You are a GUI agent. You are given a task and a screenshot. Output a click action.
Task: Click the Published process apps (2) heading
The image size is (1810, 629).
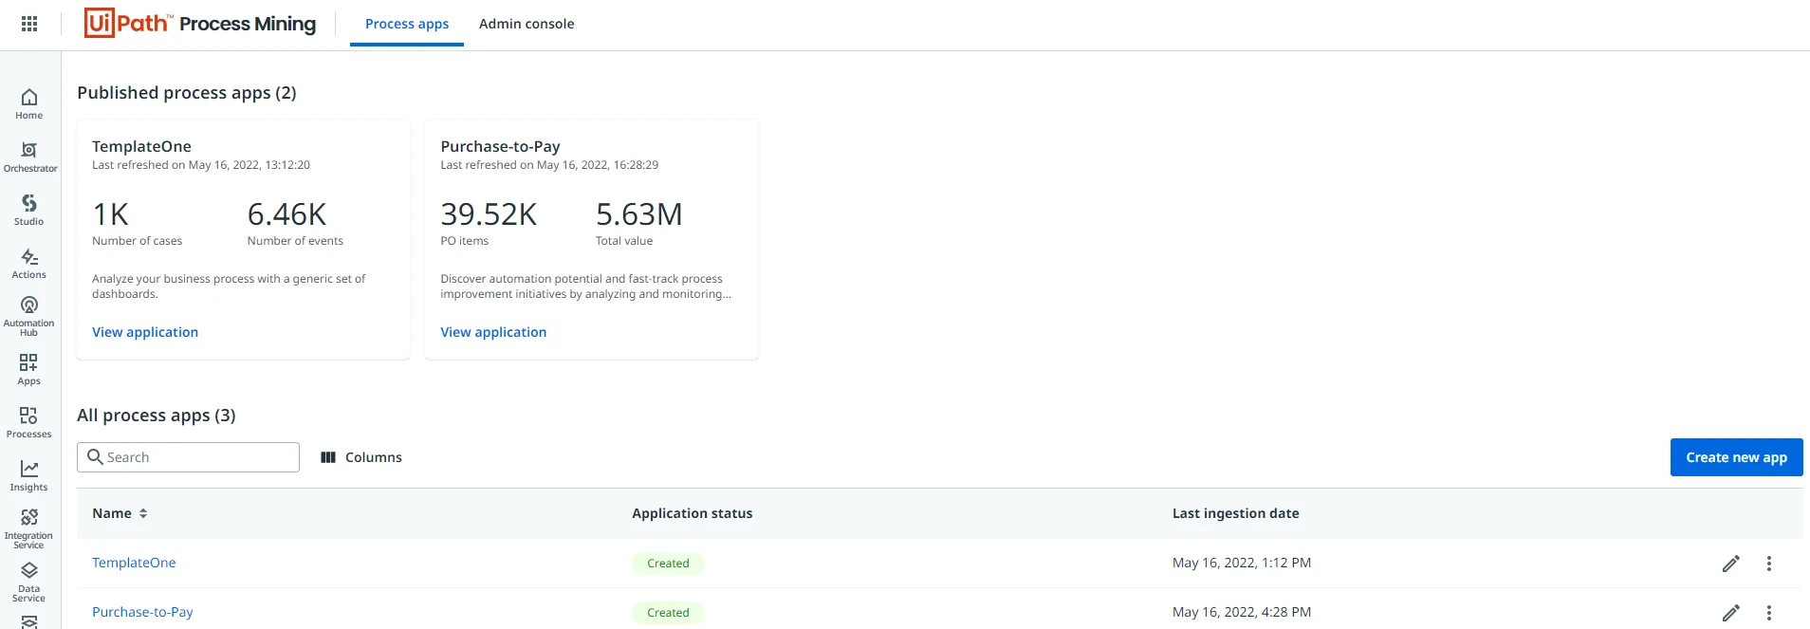[187, 93]
